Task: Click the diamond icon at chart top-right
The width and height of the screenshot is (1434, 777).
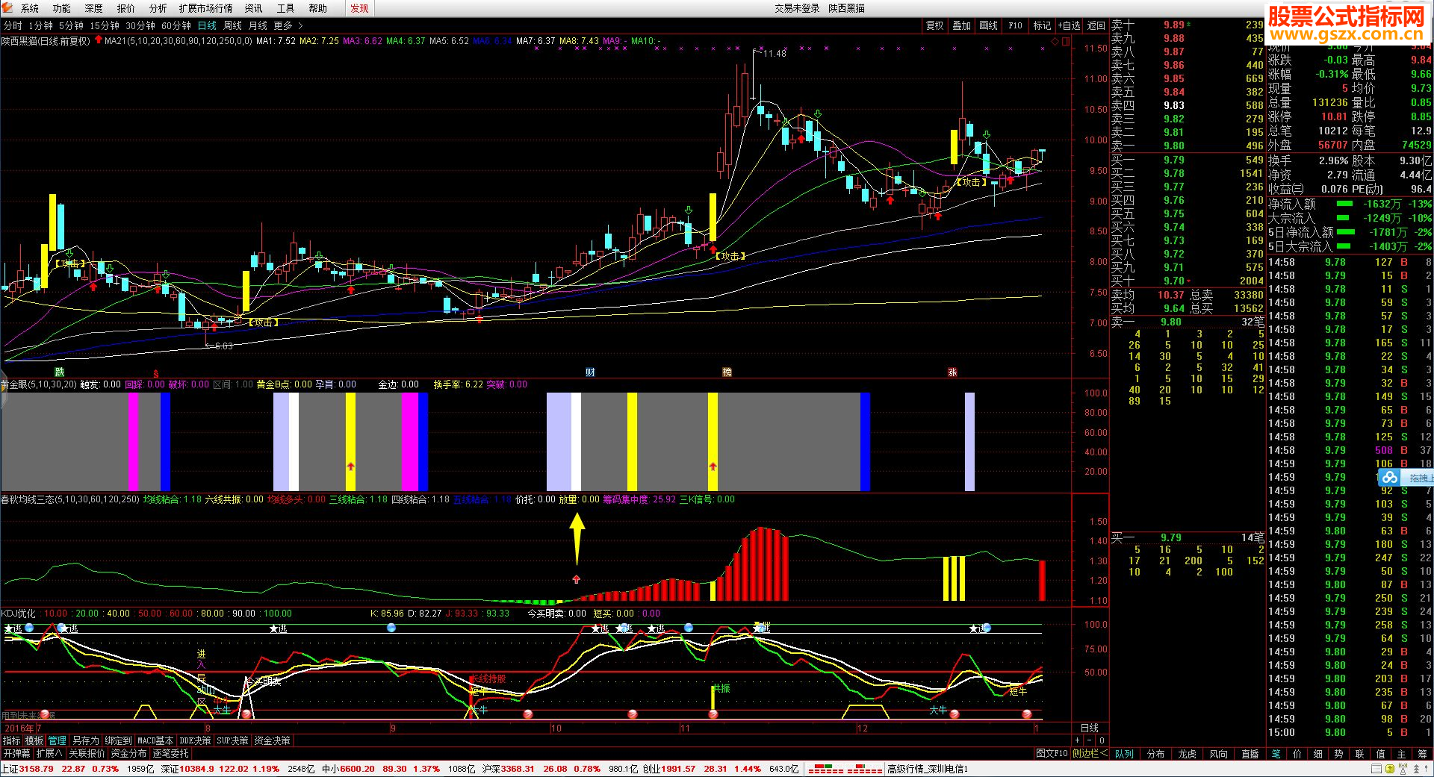Action: (1055, 42)
